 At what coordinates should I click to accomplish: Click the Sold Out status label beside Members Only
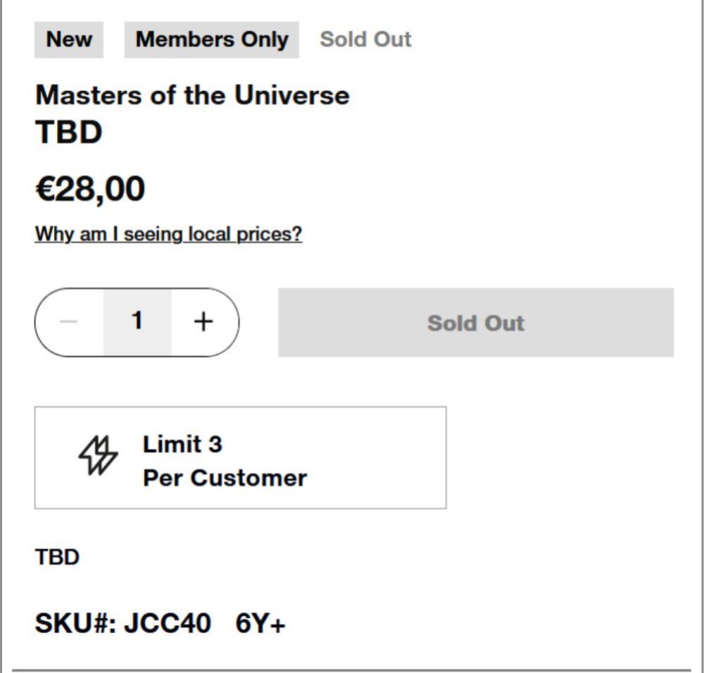tap(365, 39)
